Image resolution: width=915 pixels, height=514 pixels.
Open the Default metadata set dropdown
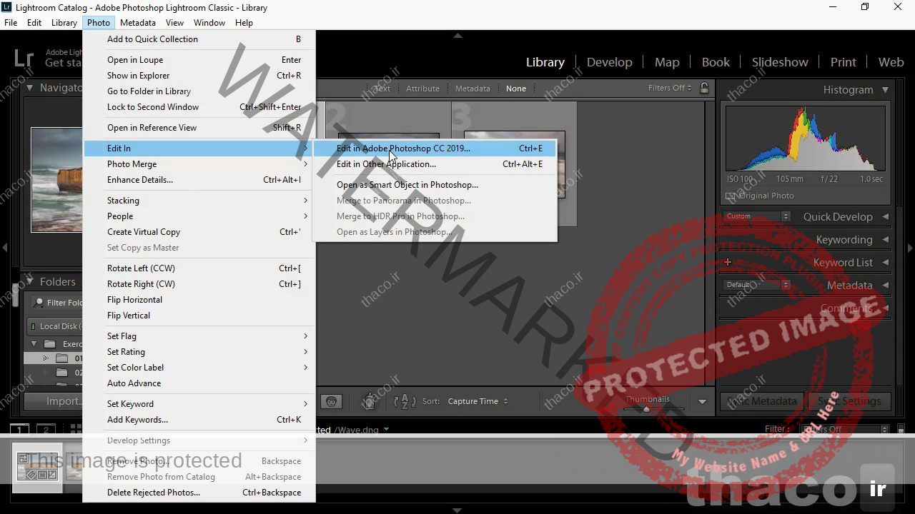[x=756, y=285]
